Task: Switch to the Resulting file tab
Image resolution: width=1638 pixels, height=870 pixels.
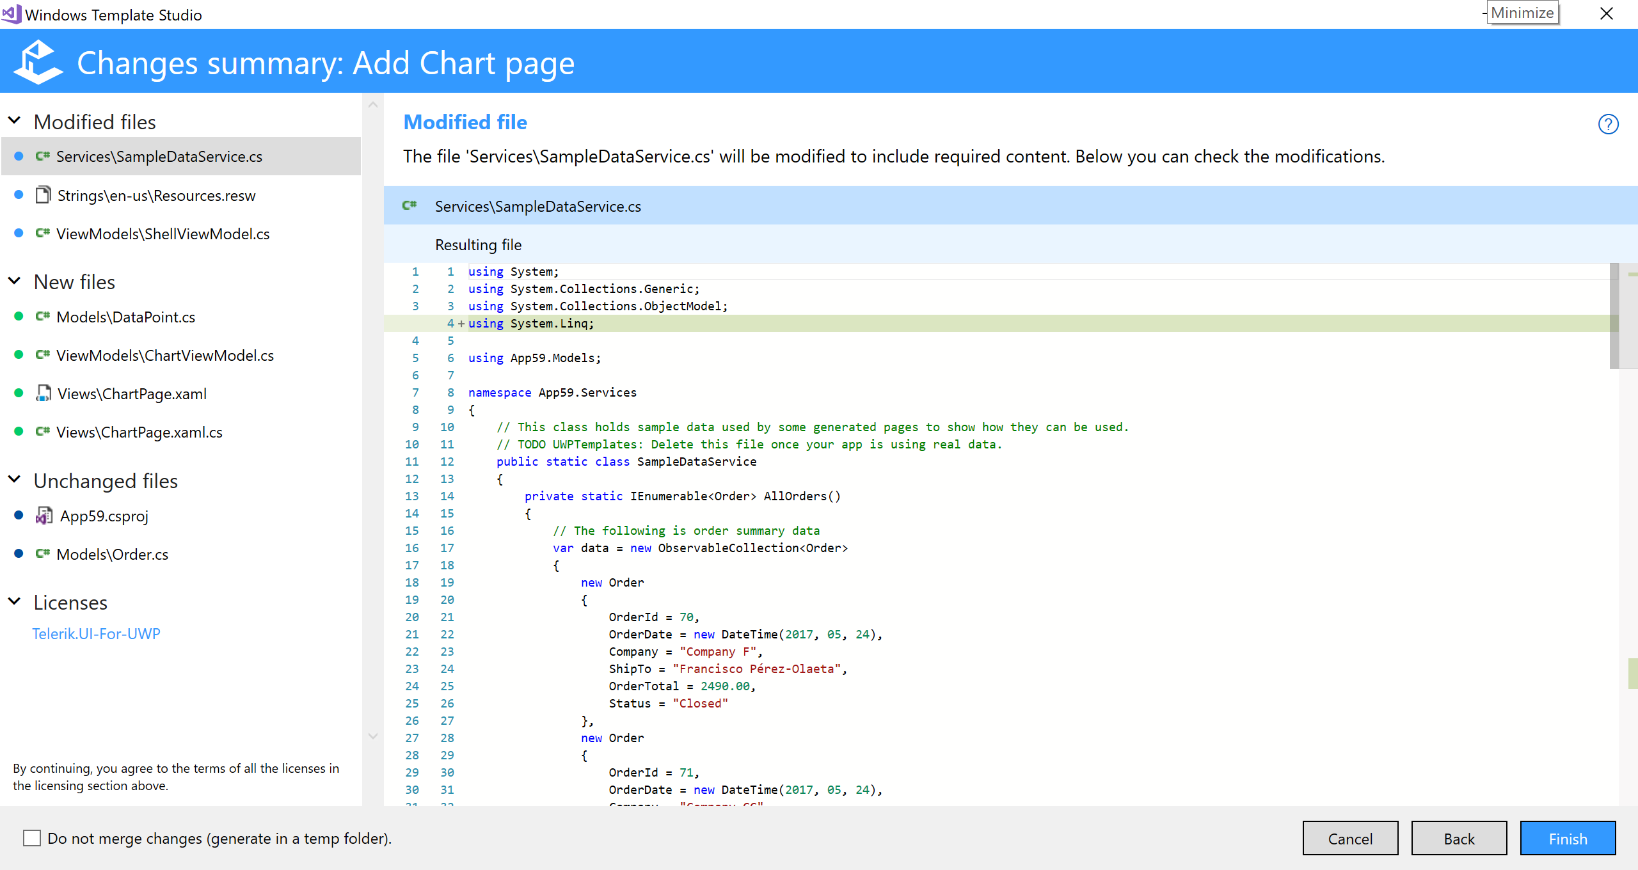Action: click(x=478, y=244)
